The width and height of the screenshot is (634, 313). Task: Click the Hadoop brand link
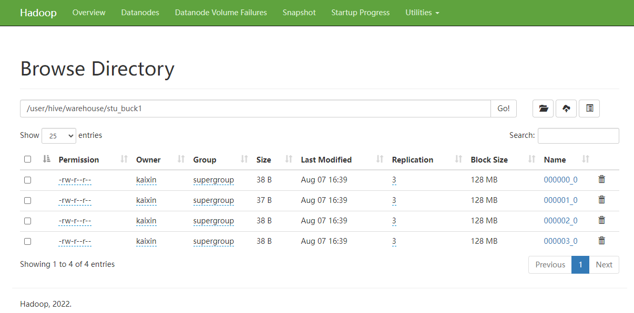point(38,13)
